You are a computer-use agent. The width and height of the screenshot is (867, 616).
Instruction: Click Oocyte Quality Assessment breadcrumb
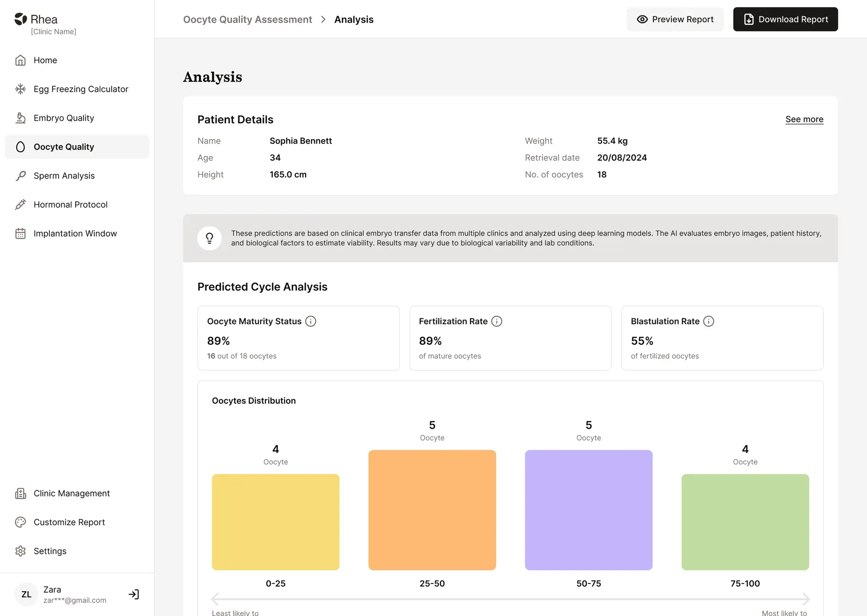[x=248, y=19]
